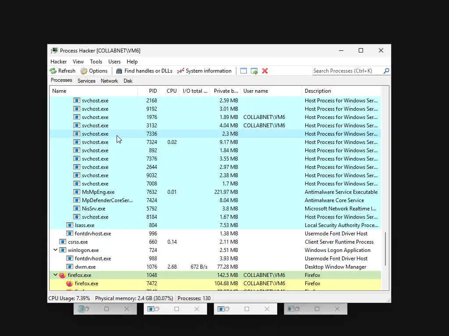Open Find handles or DLLs
Screen dimensions: 449x336
[144, 71]
